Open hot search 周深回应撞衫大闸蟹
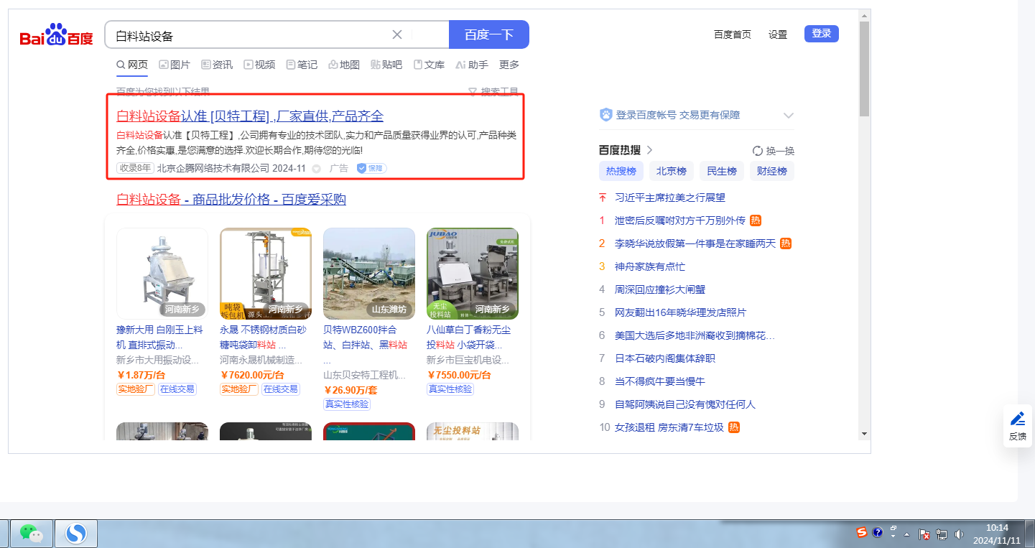 coord(660,289)
